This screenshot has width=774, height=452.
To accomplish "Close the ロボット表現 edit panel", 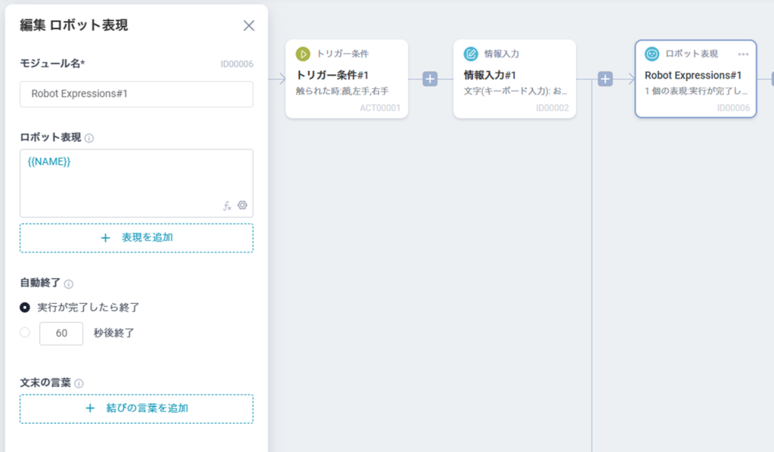I will (x=249, y=26).
